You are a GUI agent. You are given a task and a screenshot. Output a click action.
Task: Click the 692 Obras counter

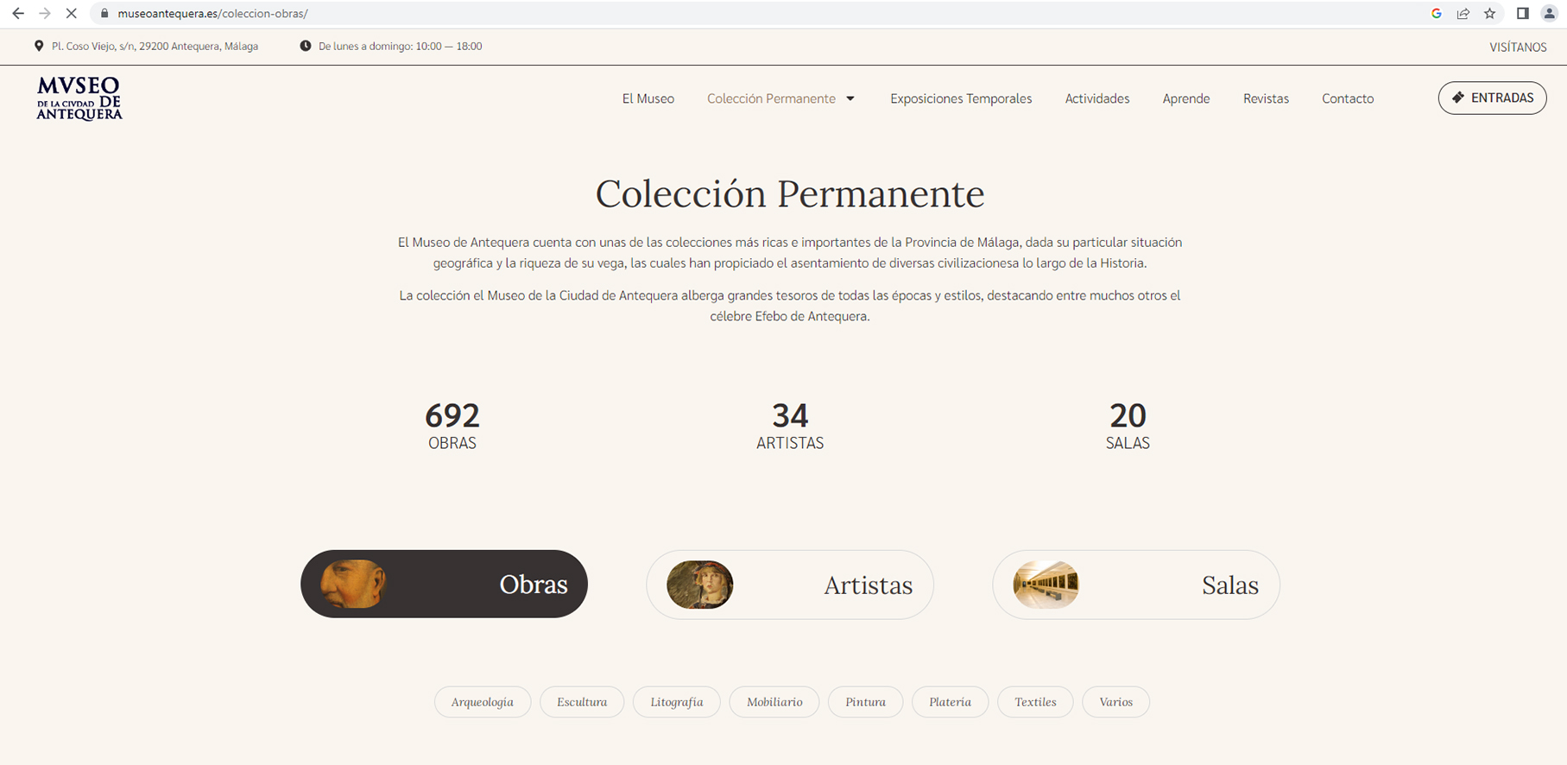click(452, 427)
